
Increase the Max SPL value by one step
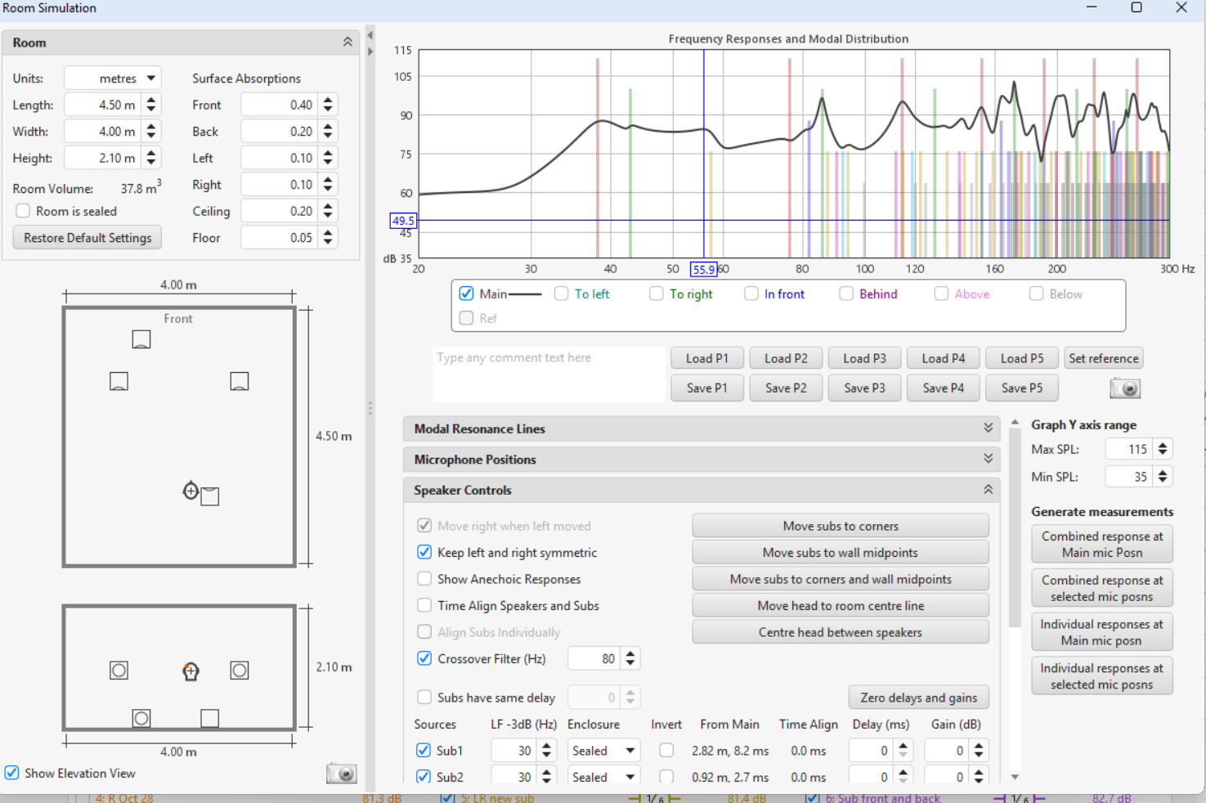point(1163,445)
